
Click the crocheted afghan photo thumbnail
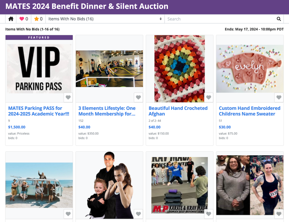point(179,68)
